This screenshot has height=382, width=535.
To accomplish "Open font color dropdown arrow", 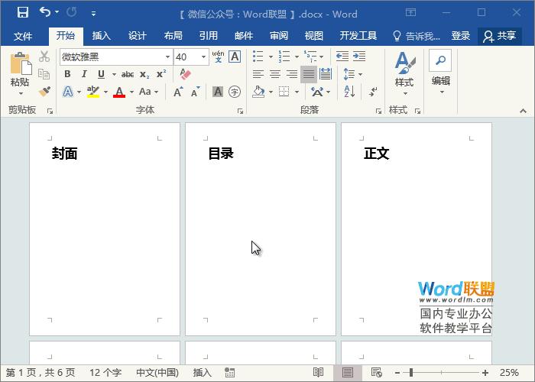I will pyautogui.click(x=131, y=92).
